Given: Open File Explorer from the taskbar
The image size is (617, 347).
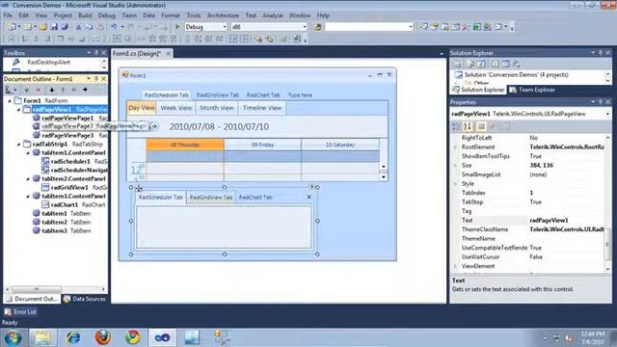Looking at the screenshot, I should click(x=42, y=337).
